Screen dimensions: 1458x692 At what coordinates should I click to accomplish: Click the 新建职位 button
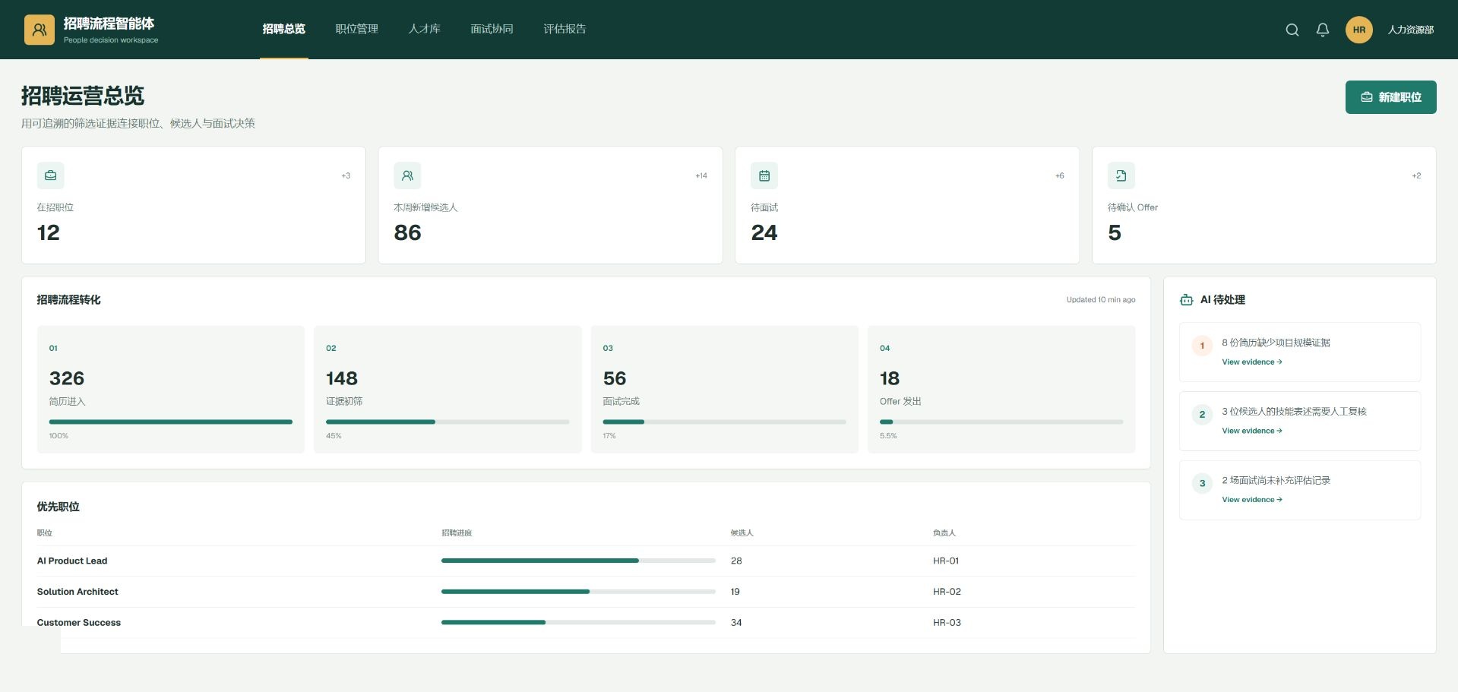coord(1390,97)
